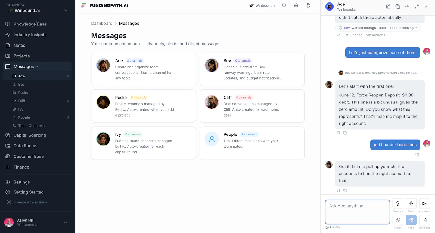Open the Bev financial alerts card
This screenshot has height=233, width=435.
point(252,69)
